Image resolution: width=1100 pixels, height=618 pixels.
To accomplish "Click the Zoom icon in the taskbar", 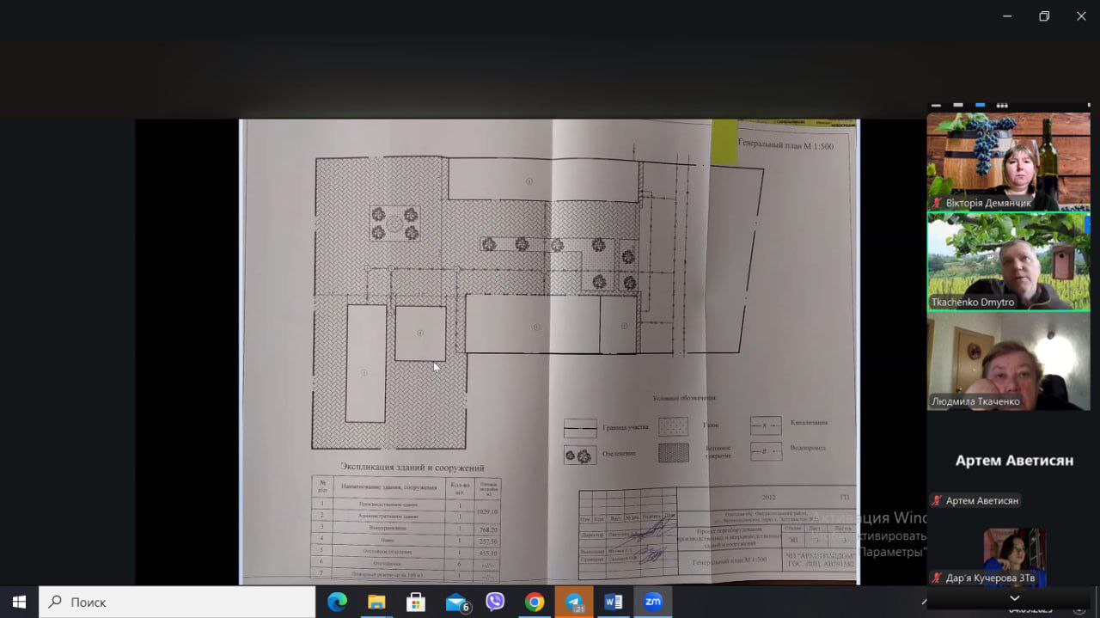I will point(653,602).
